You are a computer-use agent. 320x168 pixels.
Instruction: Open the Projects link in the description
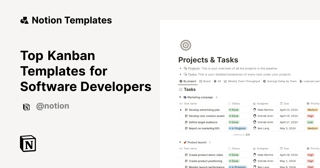point(193,68)
